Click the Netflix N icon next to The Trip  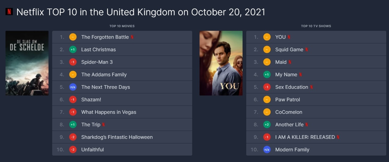tap(104, 124)
